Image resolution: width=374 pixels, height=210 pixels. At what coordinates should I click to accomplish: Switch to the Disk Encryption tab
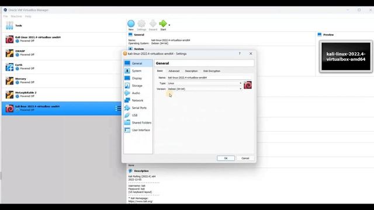pyautogui.click(x=212, y=71)
